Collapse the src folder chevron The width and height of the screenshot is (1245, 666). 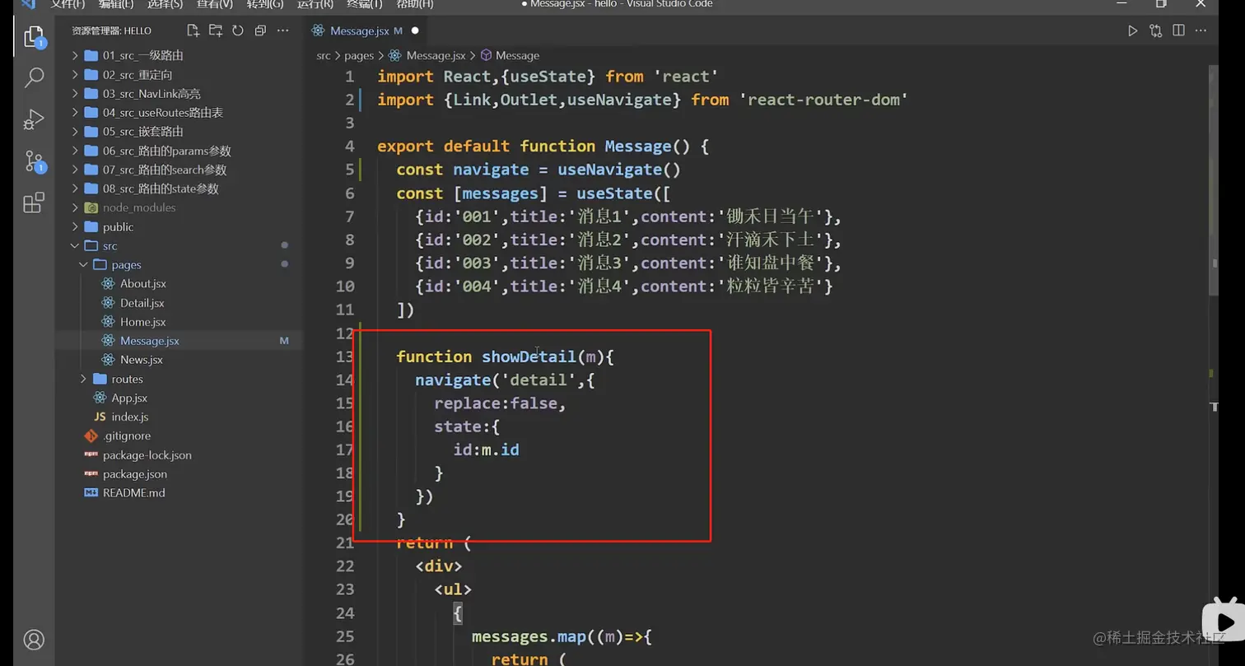point(75,246)
